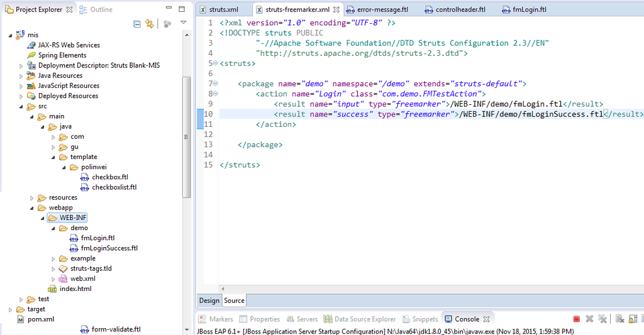Click the Clear Console icon

pos(619,319)
